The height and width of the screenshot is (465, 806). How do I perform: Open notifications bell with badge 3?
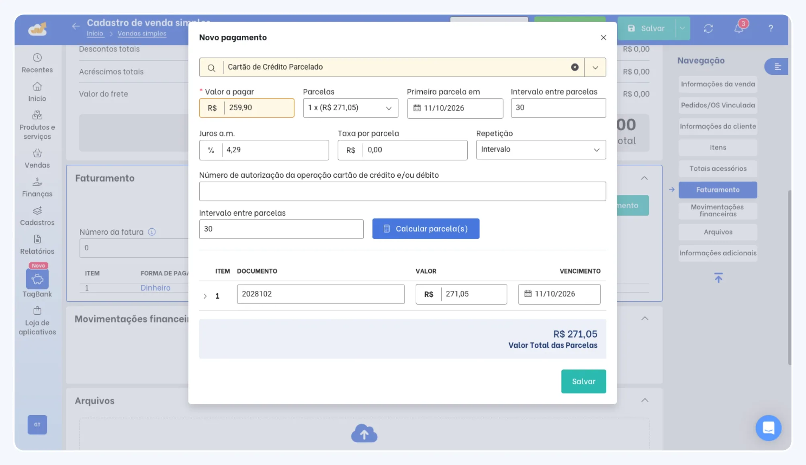point(739,28)
